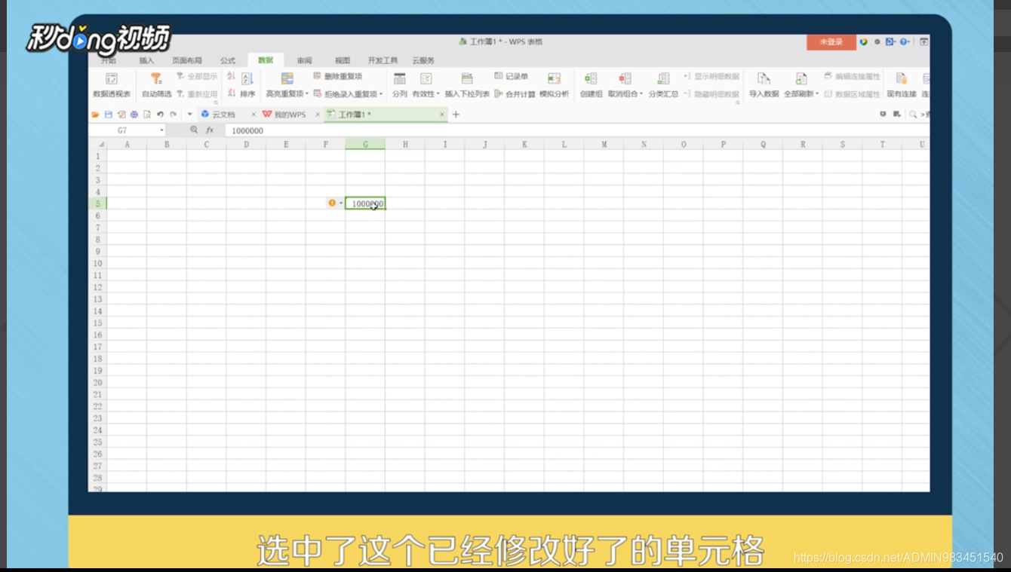
Task: Click the undo arrow
Action: (160, 115)
